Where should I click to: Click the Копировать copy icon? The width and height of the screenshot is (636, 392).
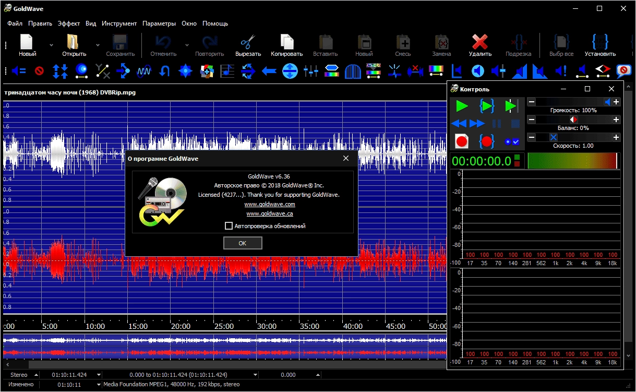point(286,42)
